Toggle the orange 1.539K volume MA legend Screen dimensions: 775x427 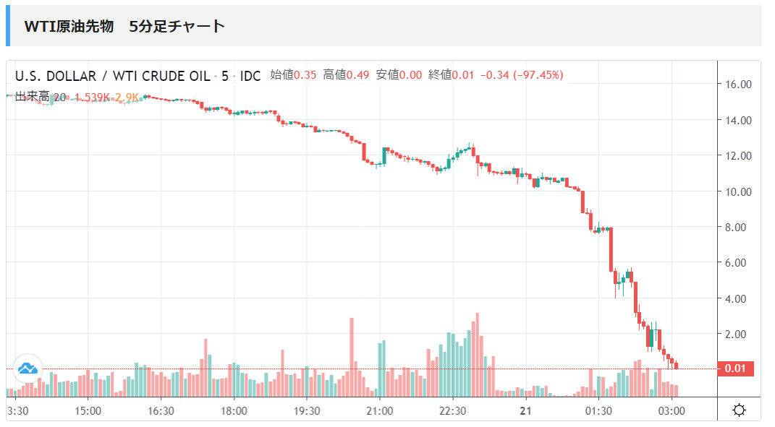[90, 95]
